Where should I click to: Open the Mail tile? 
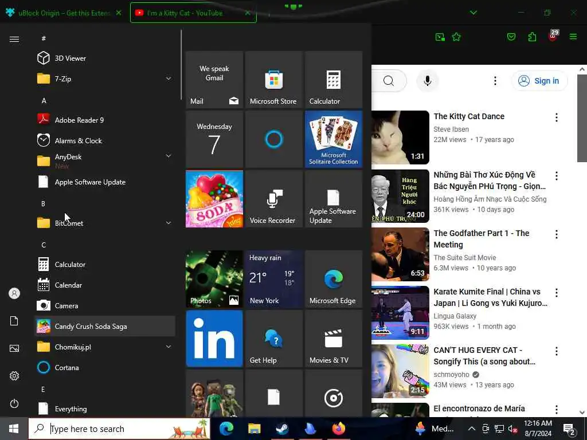[214, 80]
